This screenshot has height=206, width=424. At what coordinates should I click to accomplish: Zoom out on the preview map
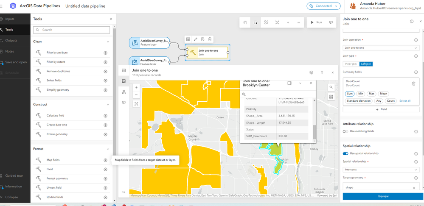136,95
